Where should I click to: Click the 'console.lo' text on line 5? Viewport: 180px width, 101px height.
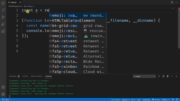(38, 31)
